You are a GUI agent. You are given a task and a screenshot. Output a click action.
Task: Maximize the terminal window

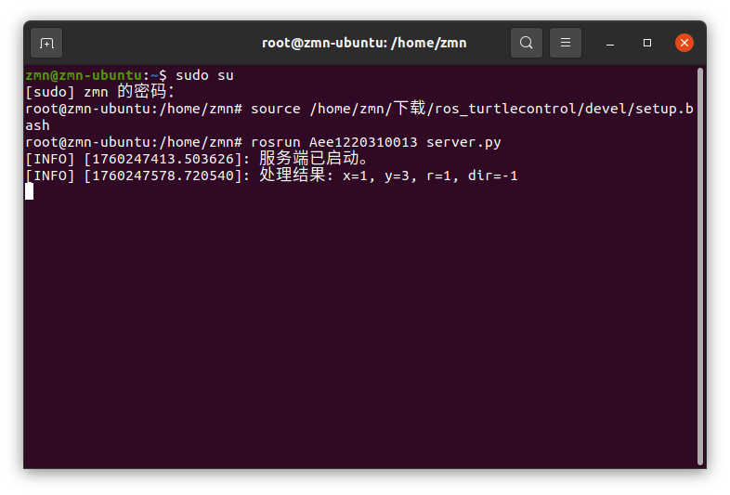(x=647, y=43)
